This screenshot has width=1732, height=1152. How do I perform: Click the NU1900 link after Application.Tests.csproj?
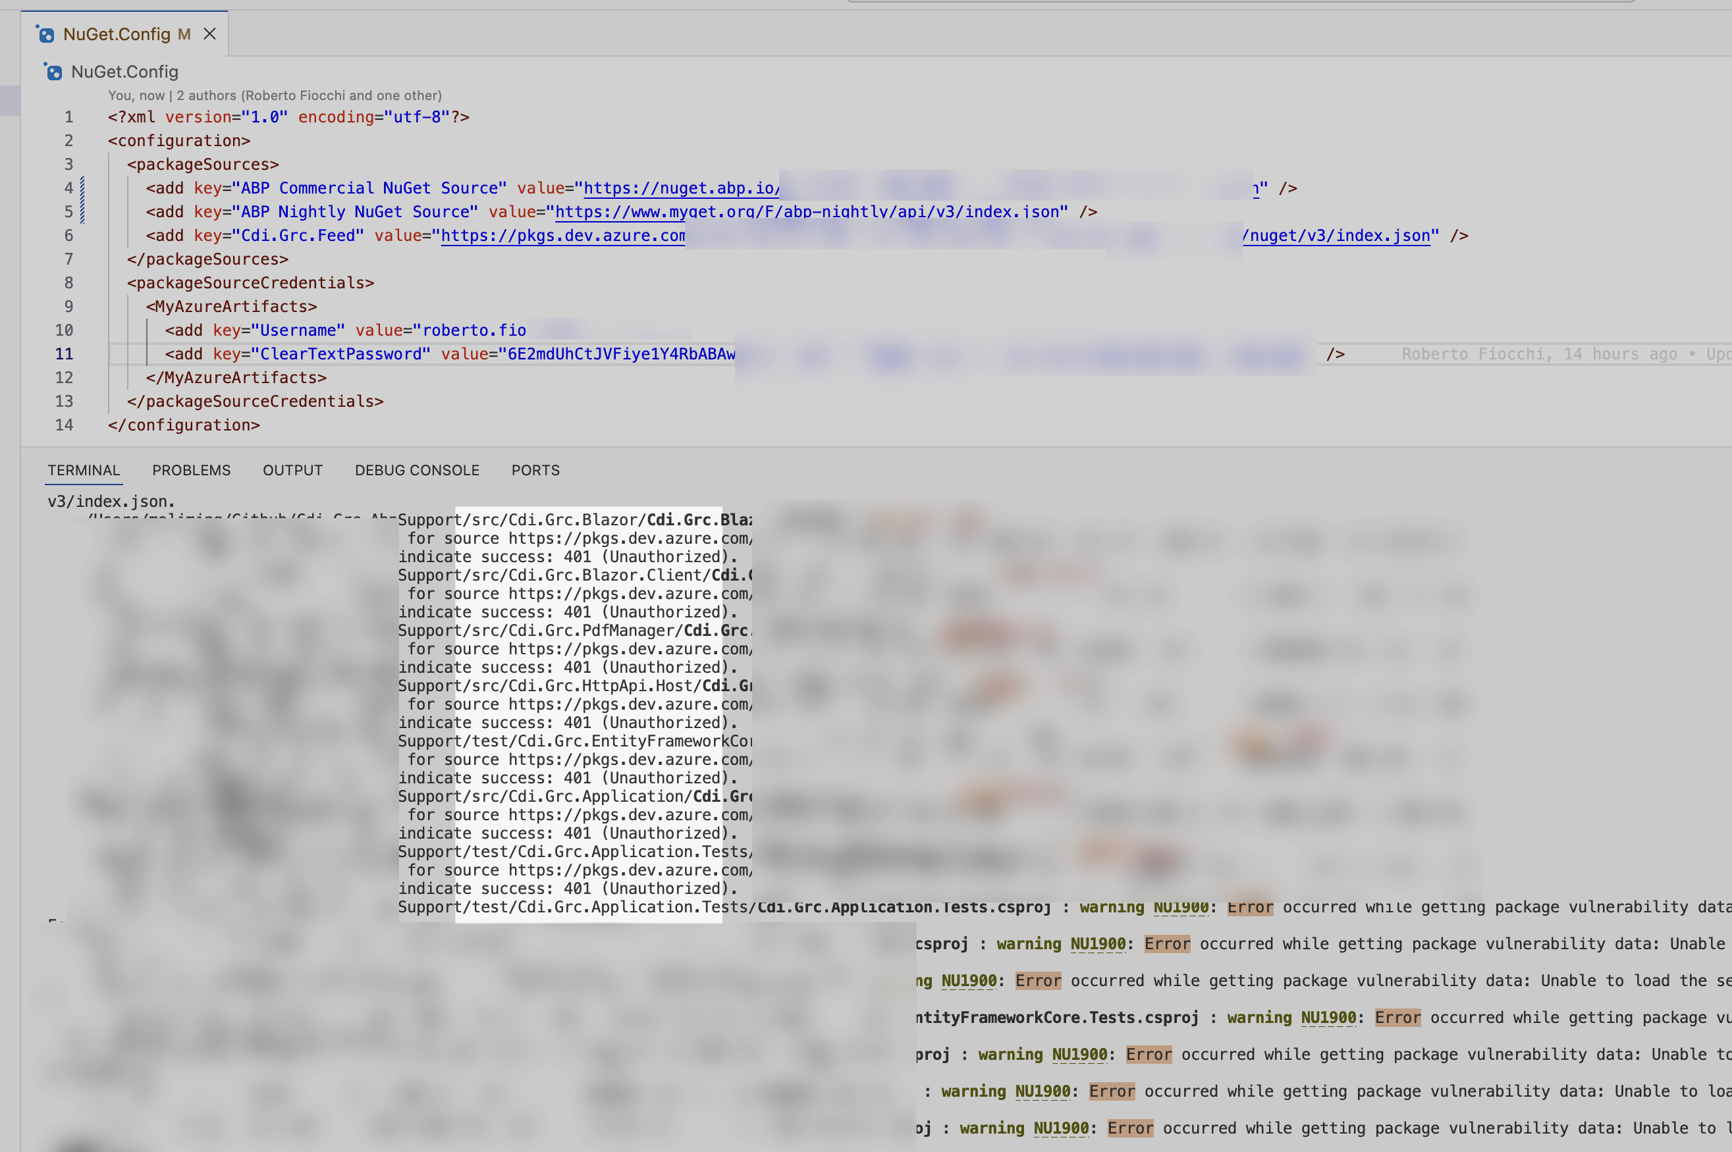(1180, 907)
